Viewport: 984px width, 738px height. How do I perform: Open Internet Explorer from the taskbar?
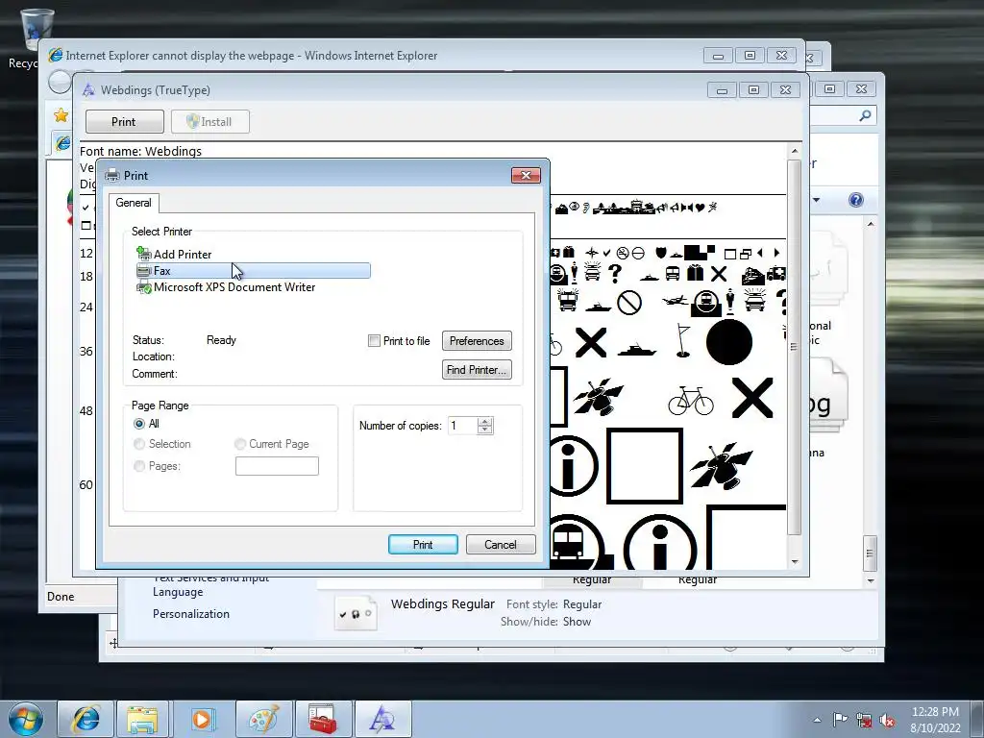[x=86, y=719]
